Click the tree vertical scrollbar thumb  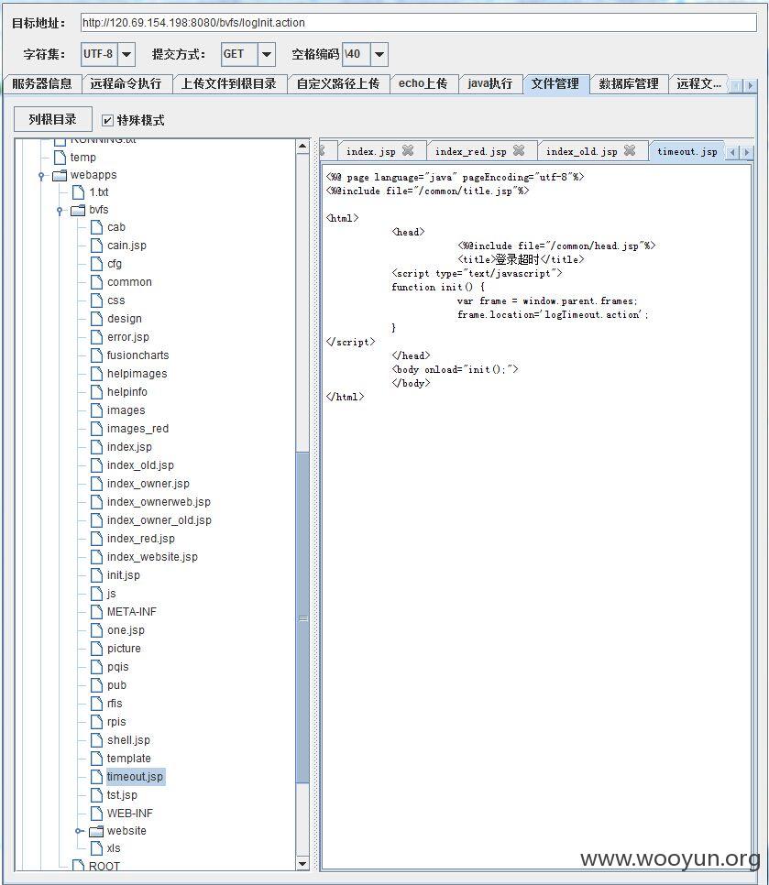click(302, 617)
